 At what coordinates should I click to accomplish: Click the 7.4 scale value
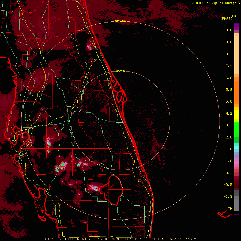(229, 66)
